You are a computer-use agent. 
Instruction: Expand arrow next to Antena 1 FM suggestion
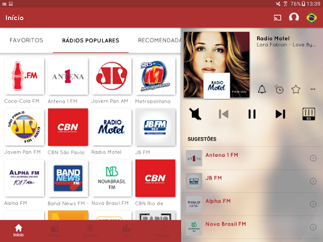313,158
